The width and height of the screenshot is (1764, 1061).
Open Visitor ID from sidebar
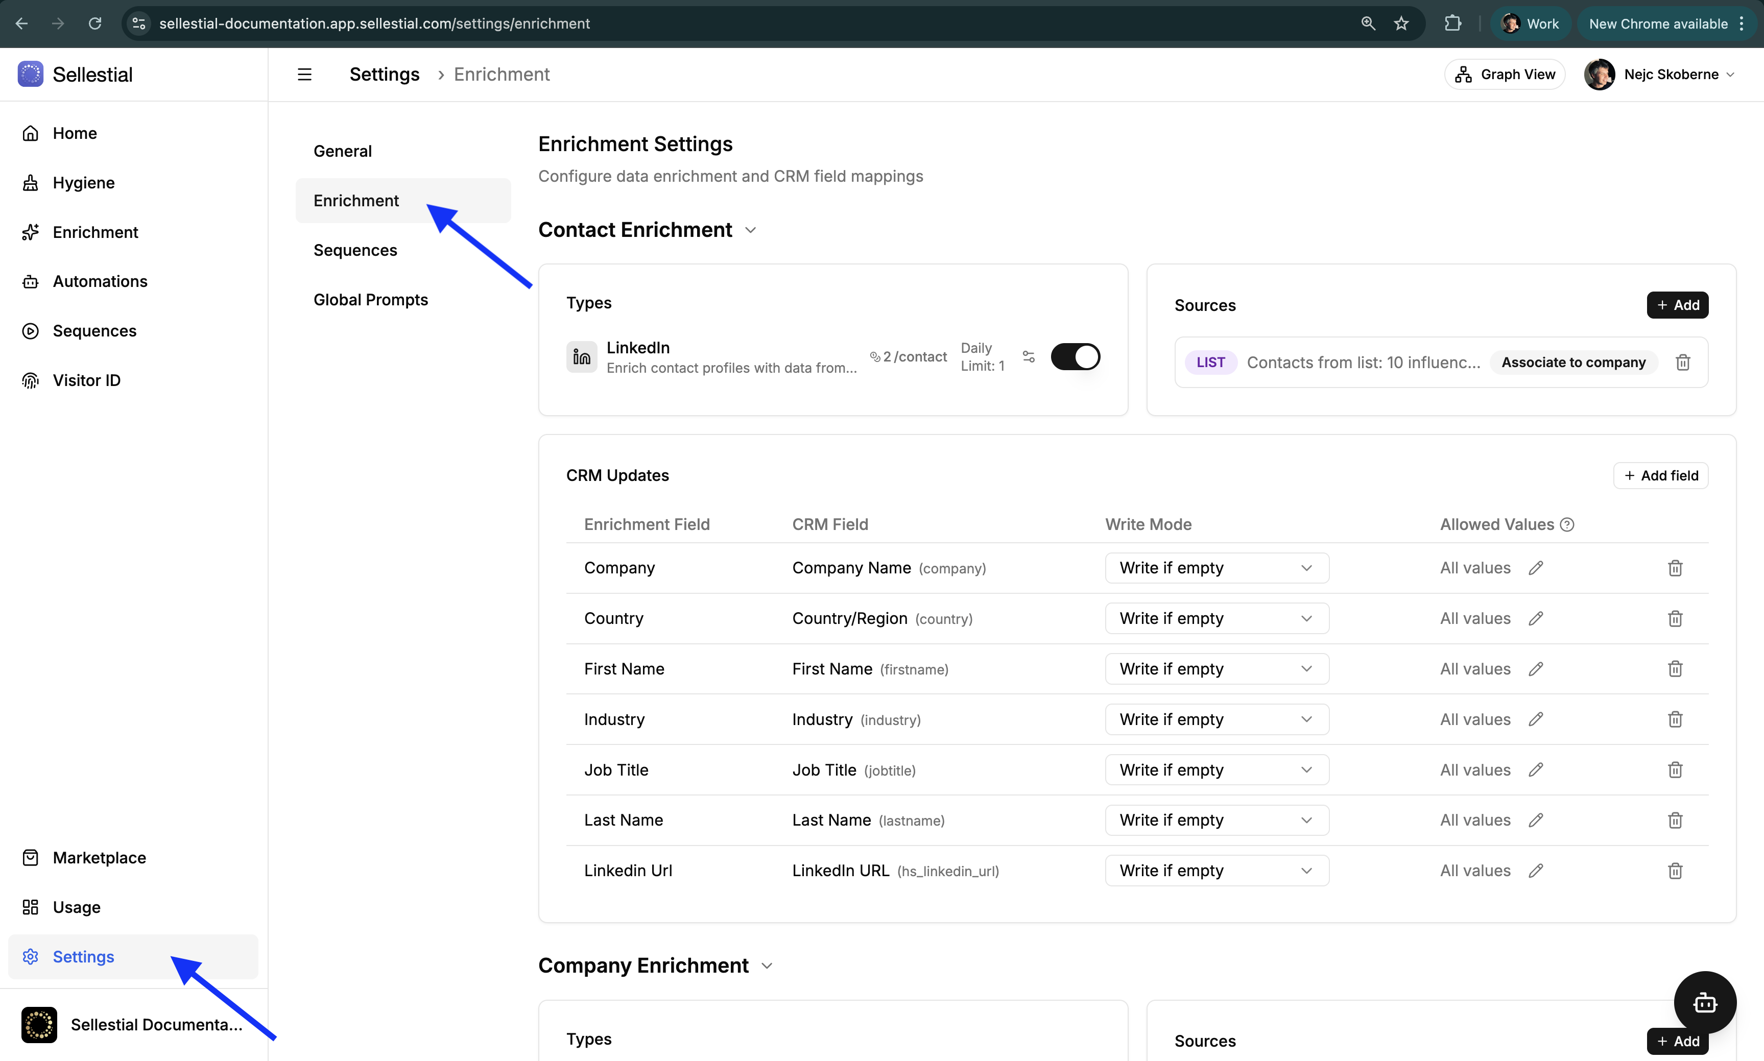[86, 380]
